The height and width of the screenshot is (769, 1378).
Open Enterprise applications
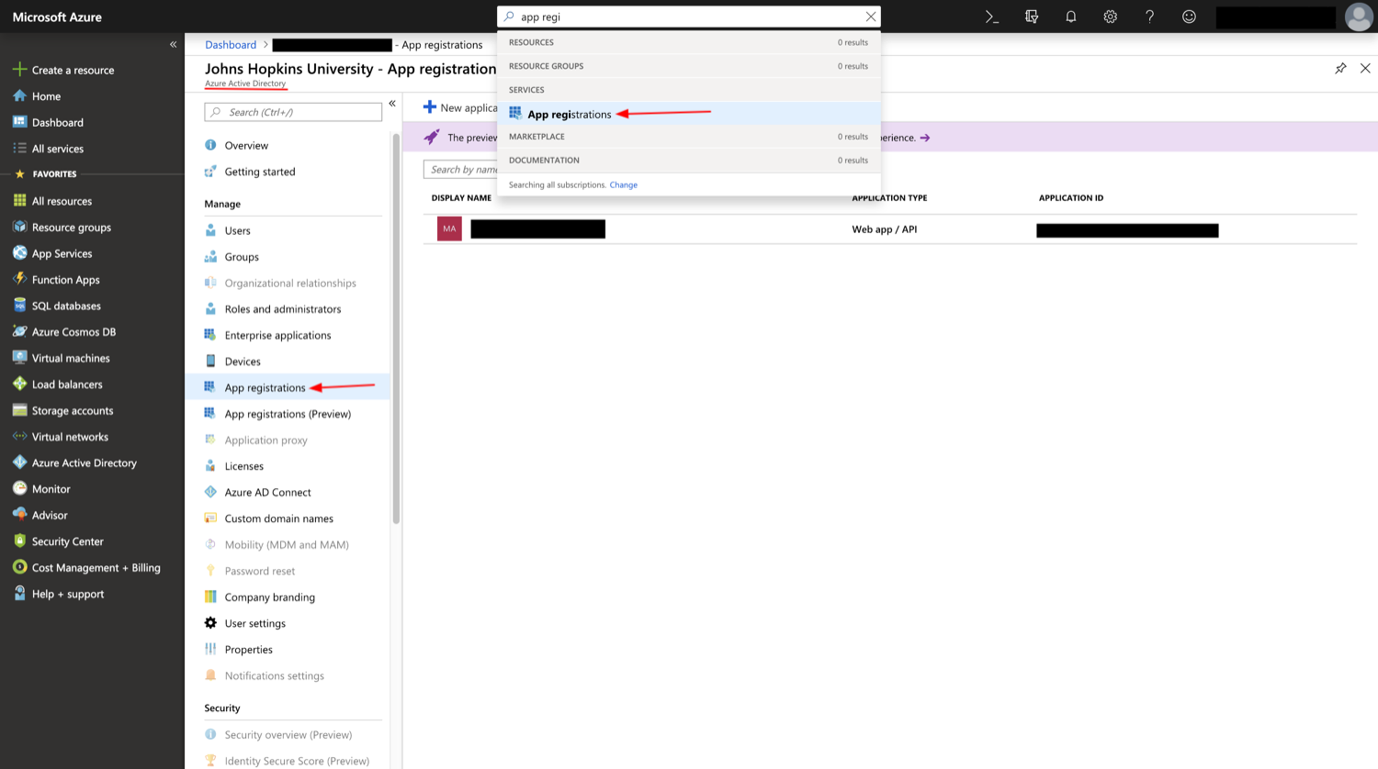tap(277, 335)
